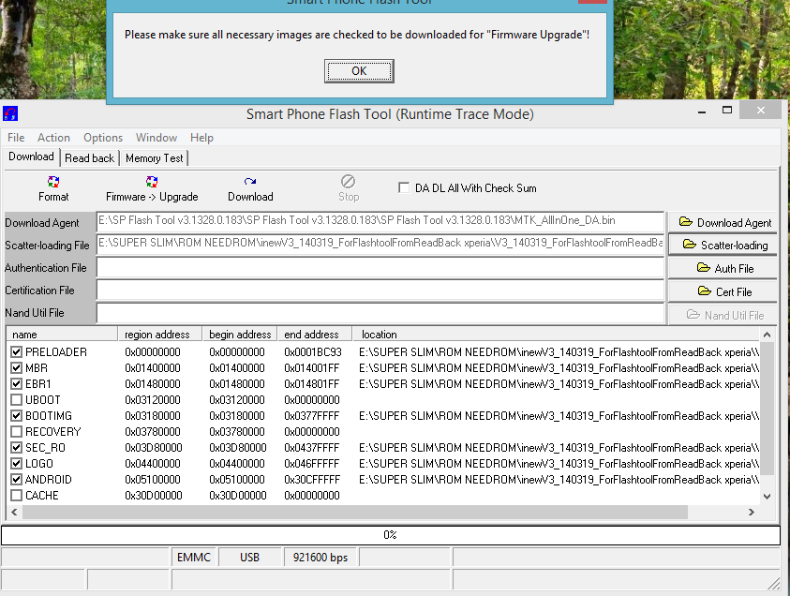Browse for a Download Agent file
Image resolution: width=790 pixels, height=596 pixels.
click(723, 223)
